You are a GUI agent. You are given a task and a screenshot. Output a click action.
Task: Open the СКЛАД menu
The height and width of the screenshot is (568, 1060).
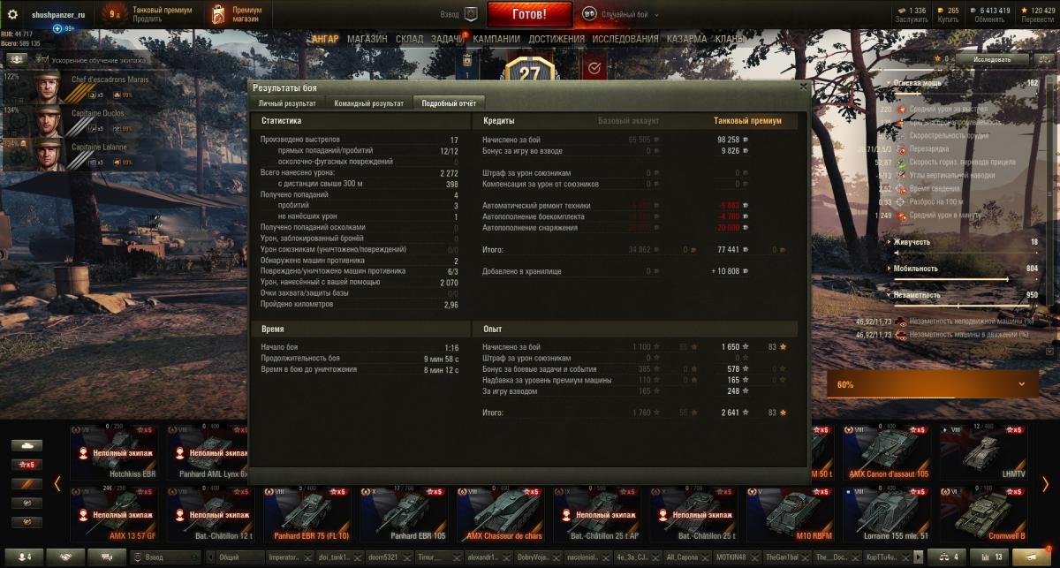(410, 39)
